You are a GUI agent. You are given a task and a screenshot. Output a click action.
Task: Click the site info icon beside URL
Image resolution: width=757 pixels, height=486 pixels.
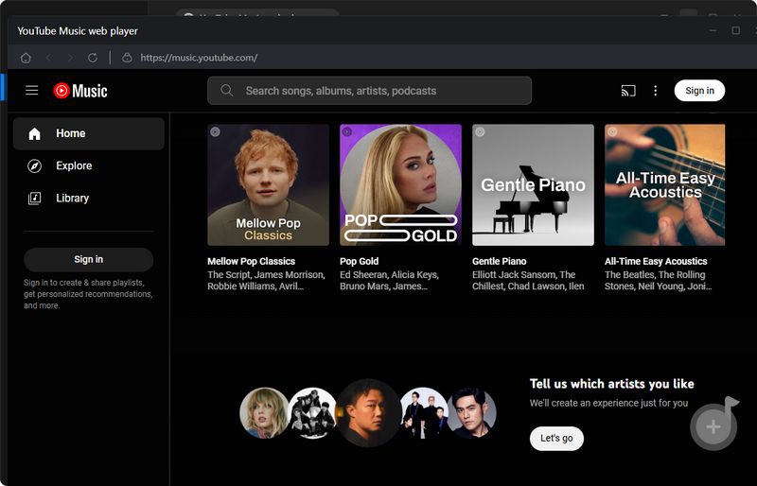128,58
